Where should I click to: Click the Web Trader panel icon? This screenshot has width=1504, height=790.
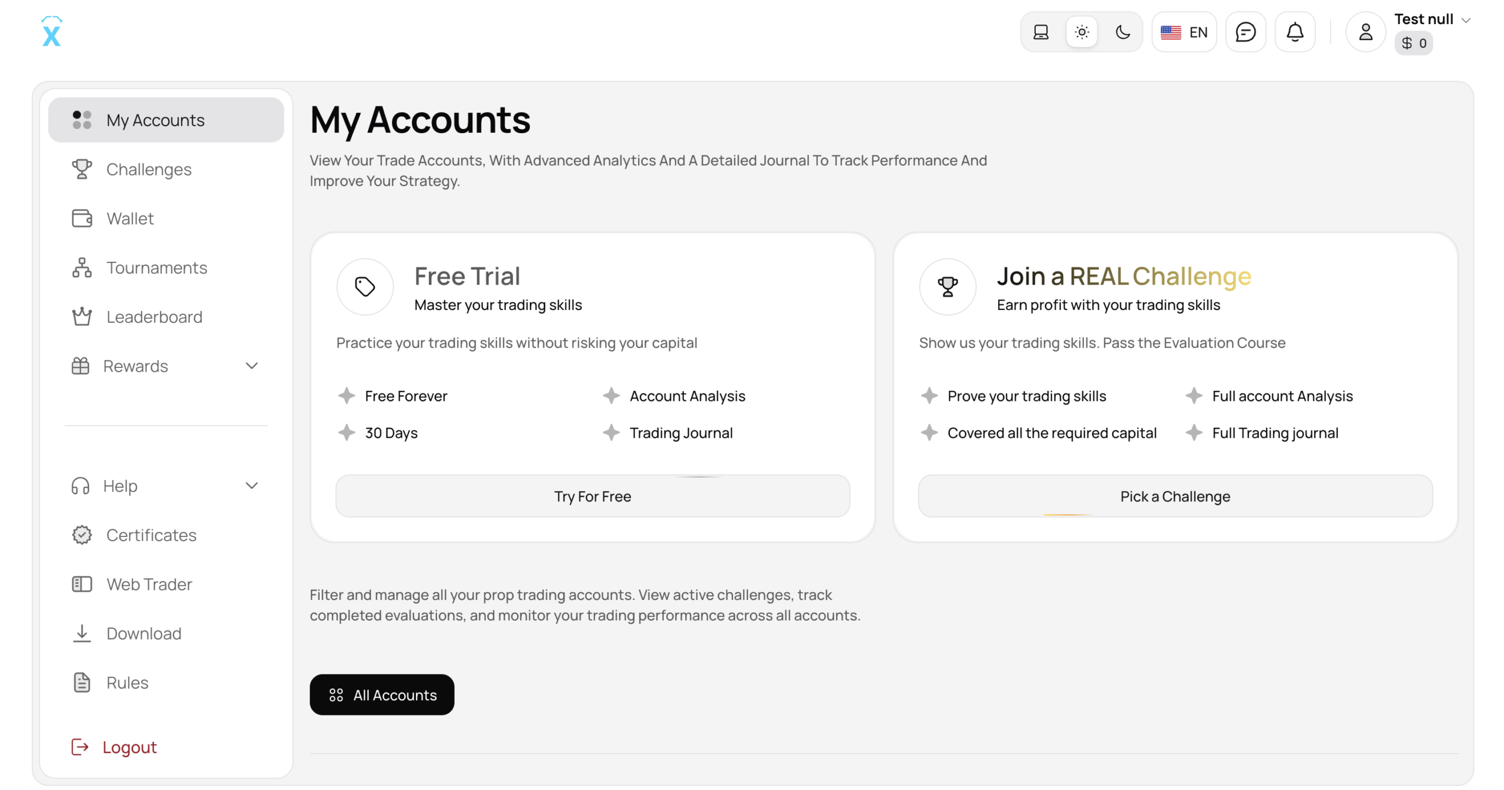82,585
